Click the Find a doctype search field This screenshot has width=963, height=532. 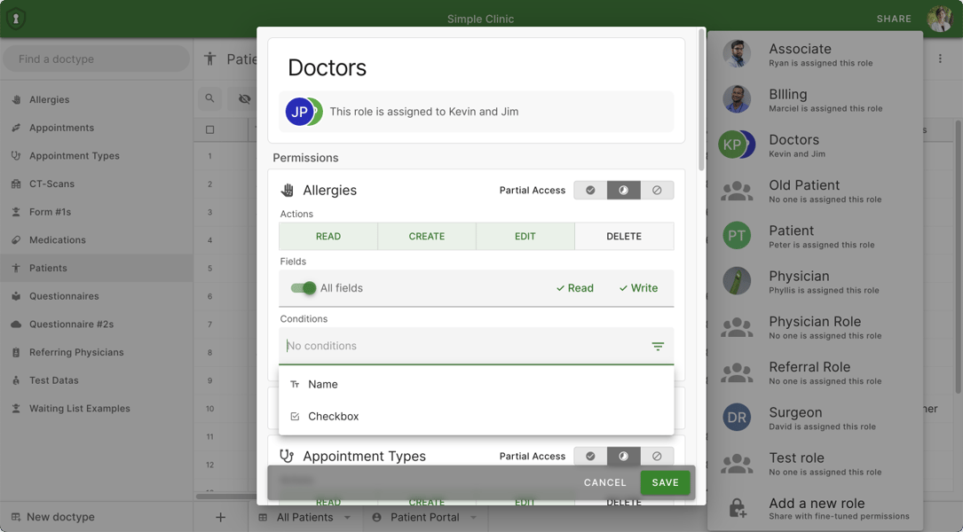pyautogui.click(x=97, y=59)
